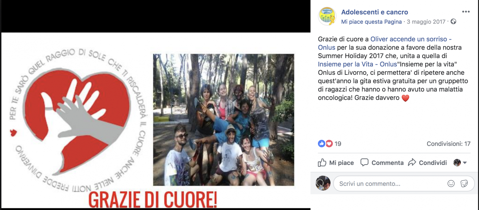Click the 3 maggio 2017 timestamp
The width and height of the screenshot is (479, 210).
tap(426, 22)
